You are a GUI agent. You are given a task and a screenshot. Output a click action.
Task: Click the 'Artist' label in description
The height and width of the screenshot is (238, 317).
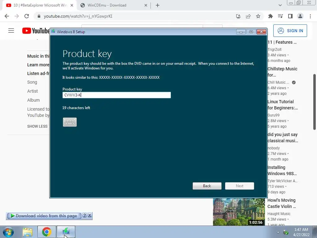[x=33, y=91]
